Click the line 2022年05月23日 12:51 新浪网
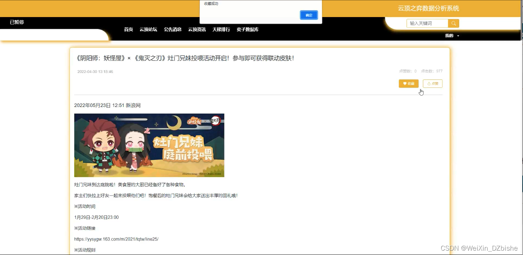This screenshot has height=255, width=523. coord(107,106)
